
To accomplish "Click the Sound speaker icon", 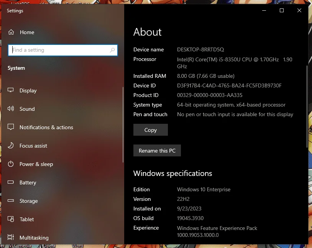I will (x=11, y=109).
